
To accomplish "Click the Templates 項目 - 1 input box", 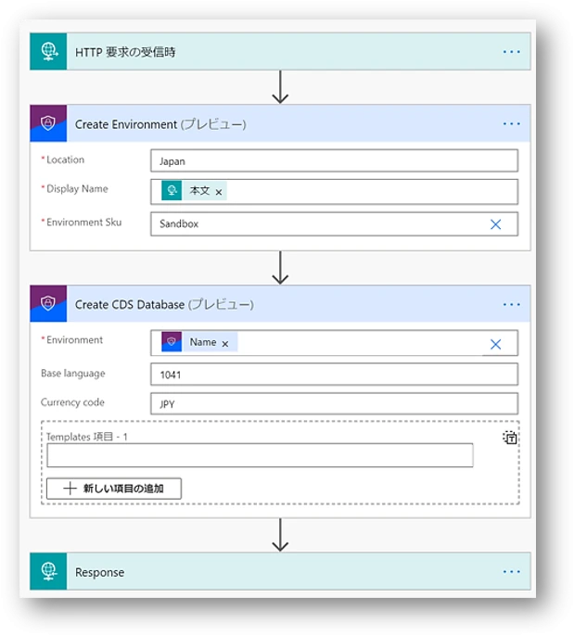I will tap(260, 455).
